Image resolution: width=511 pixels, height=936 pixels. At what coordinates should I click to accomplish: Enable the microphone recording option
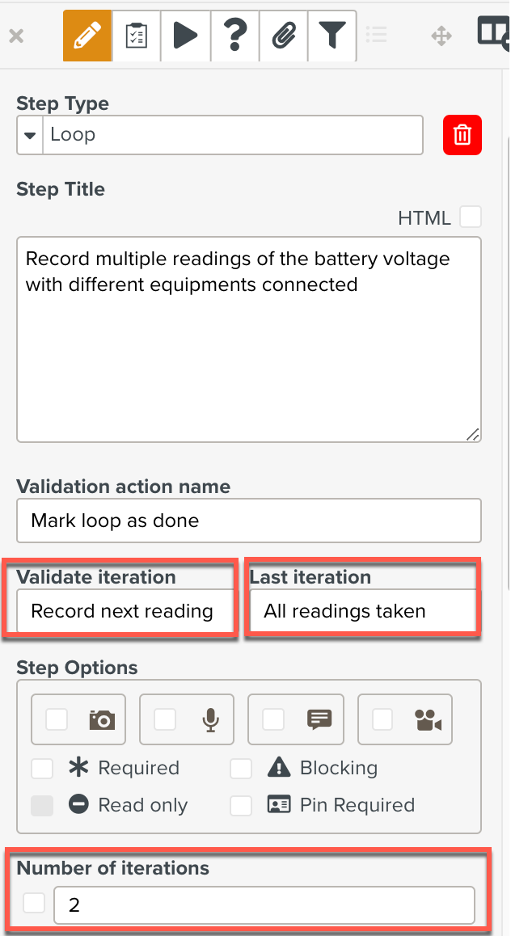tap(165, 719)
